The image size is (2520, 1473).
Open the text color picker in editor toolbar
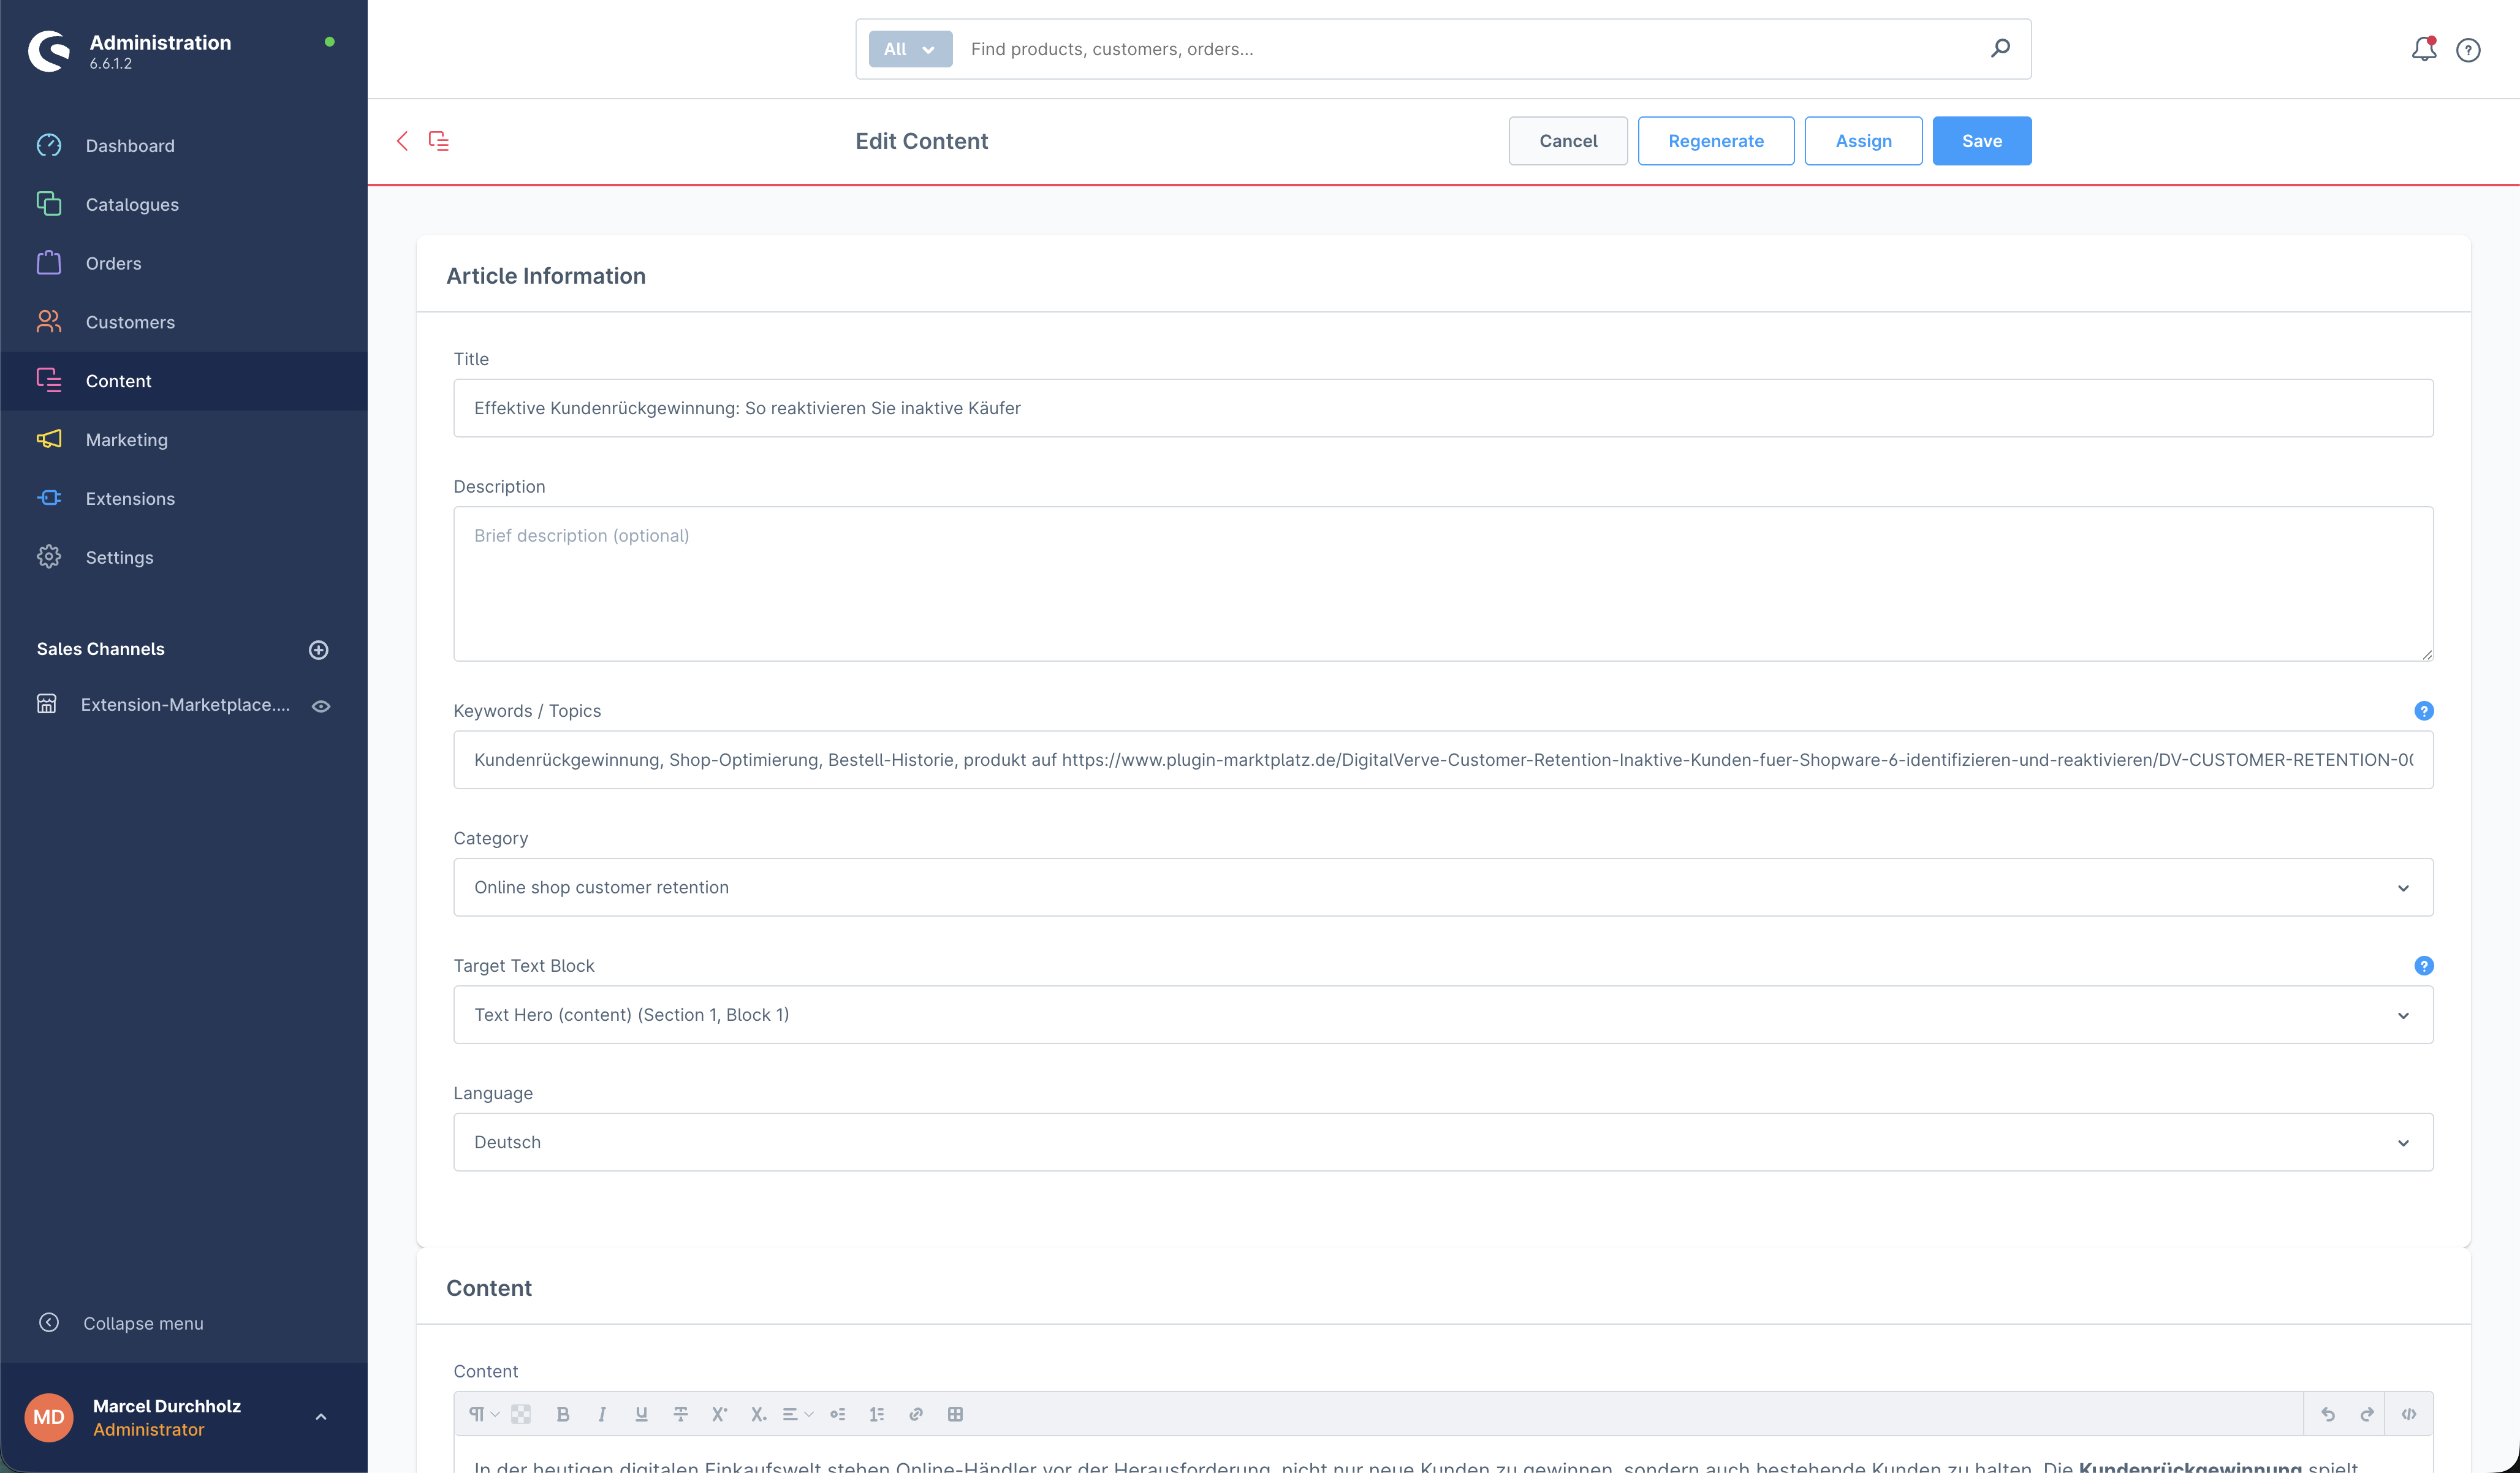521,1414
